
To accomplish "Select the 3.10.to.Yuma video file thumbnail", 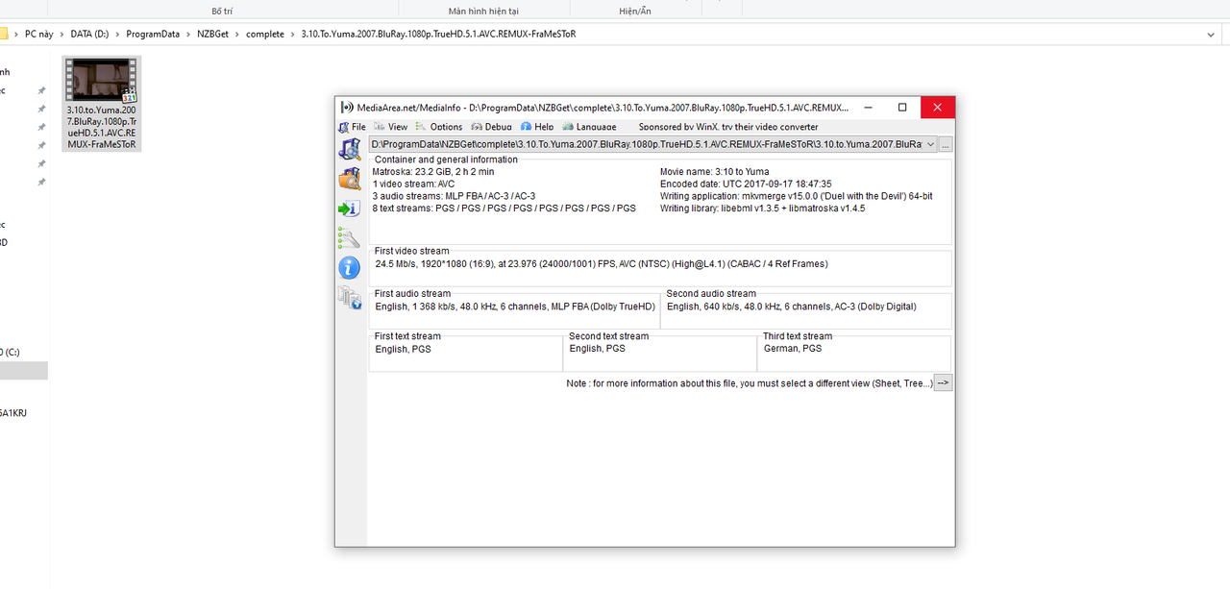I will click(102, 80).
